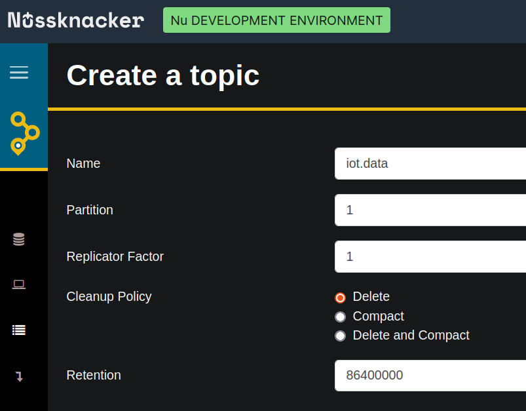The width and height of the screenshot is (526, 411).
Task: Focus the Replicator Factor input field
Action: click(430, 256)
